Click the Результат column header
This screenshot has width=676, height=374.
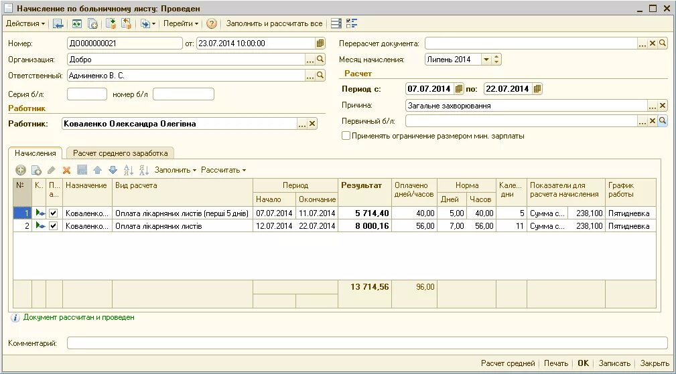tap(364, 192)
